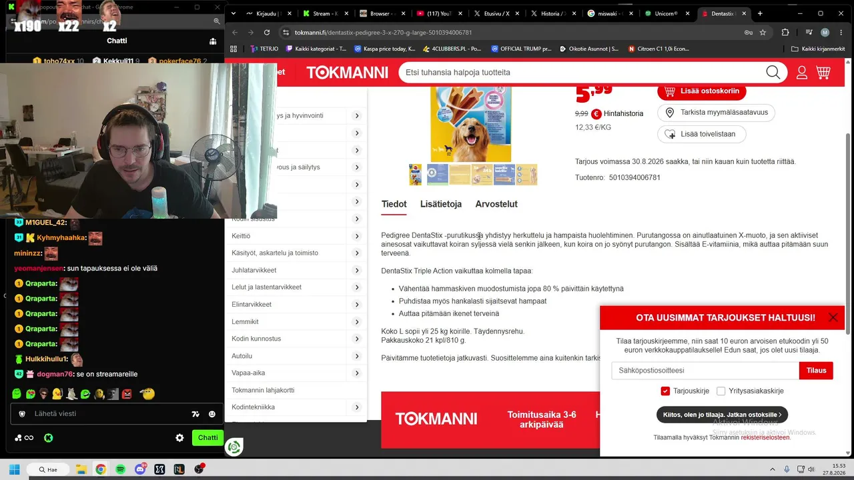Click the green cookie settings badge
Viewport: 854px width, 480px height.
click(x=234, y=447)
